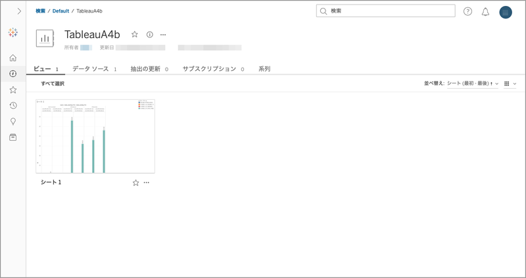Open Favorites via sidebar star icon
The image size is (526, 278).
(12, 89)
